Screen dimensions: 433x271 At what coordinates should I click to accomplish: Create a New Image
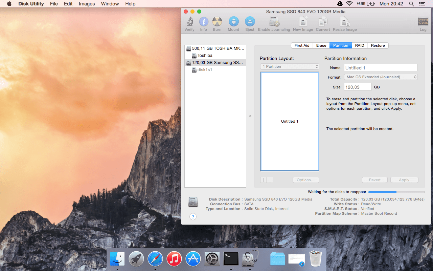[302, 23]
